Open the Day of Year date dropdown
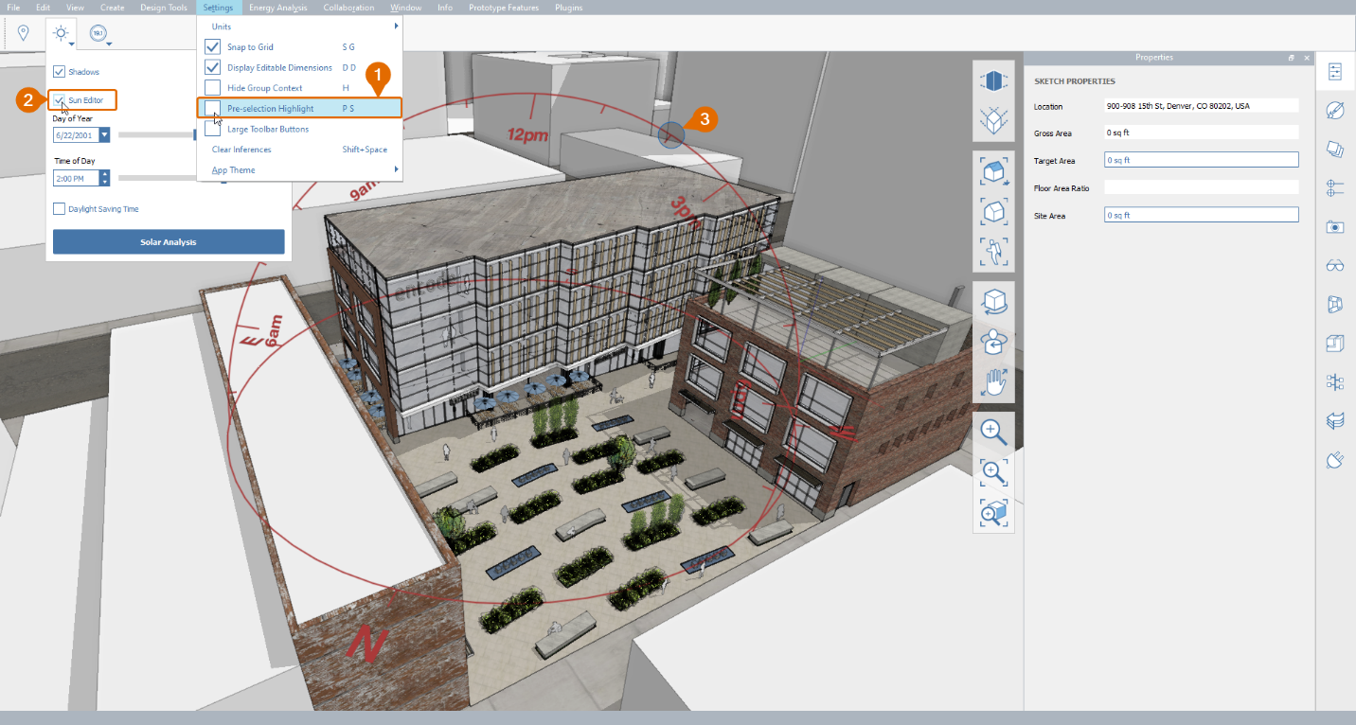The height and width of the screenshot is (725, 1356). [x=104, y=135]
